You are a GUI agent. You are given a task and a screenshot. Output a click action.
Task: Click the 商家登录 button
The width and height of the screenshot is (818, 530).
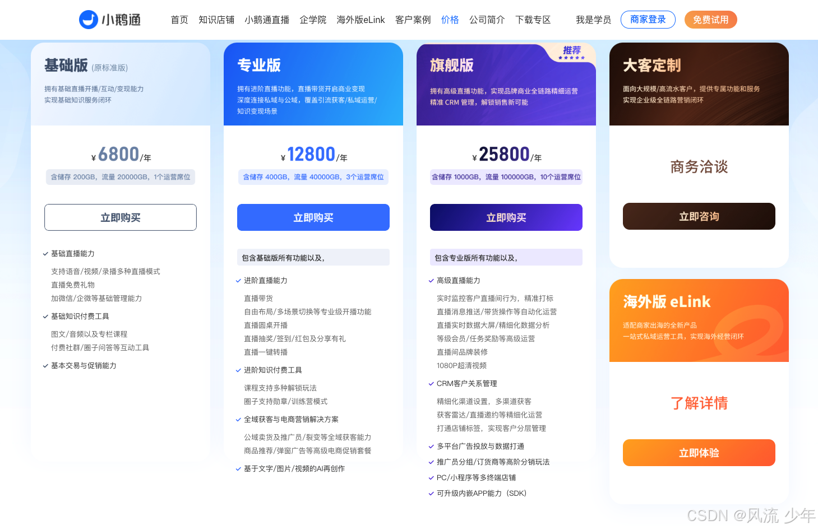pyautogui.click(x=648, y=20)
